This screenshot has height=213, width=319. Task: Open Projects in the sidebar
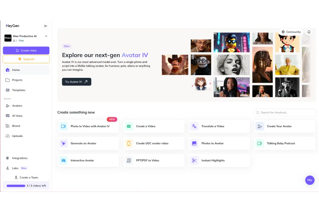tap(26, 80)
